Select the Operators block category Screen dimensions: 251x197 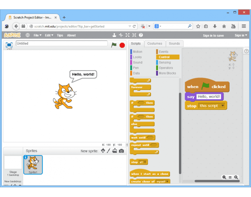point(166,68)
